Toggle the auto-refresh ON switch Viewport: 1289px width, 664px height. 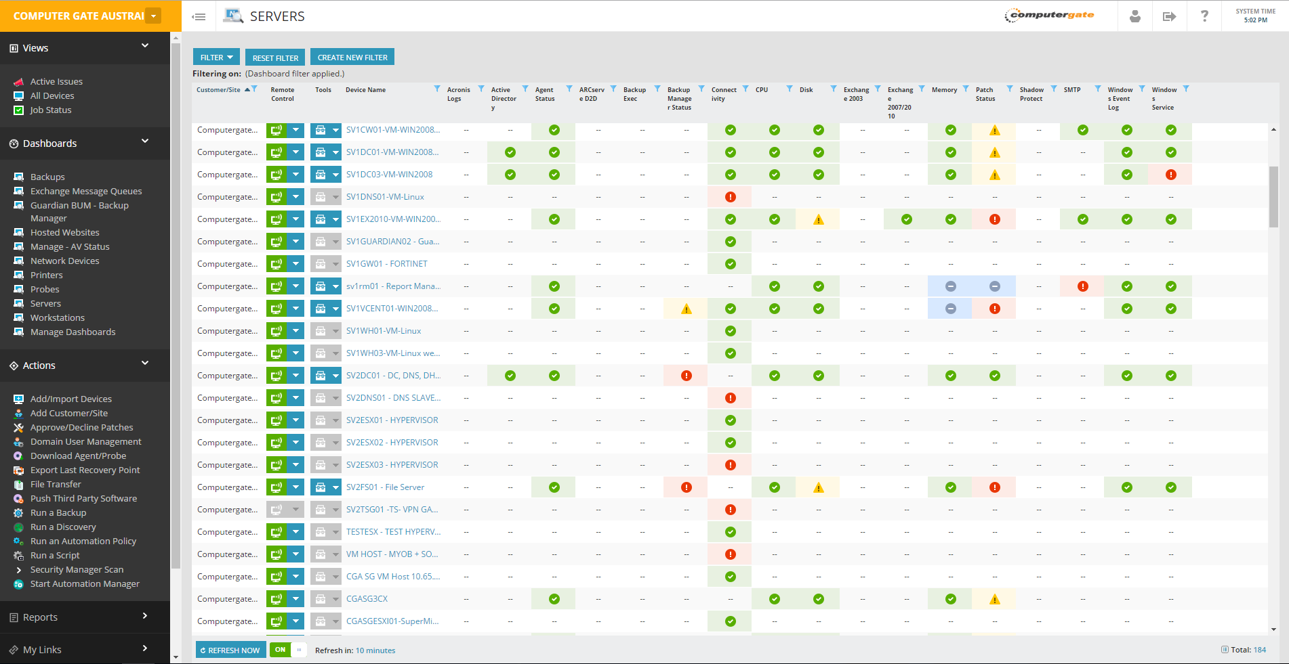[288, 650]
